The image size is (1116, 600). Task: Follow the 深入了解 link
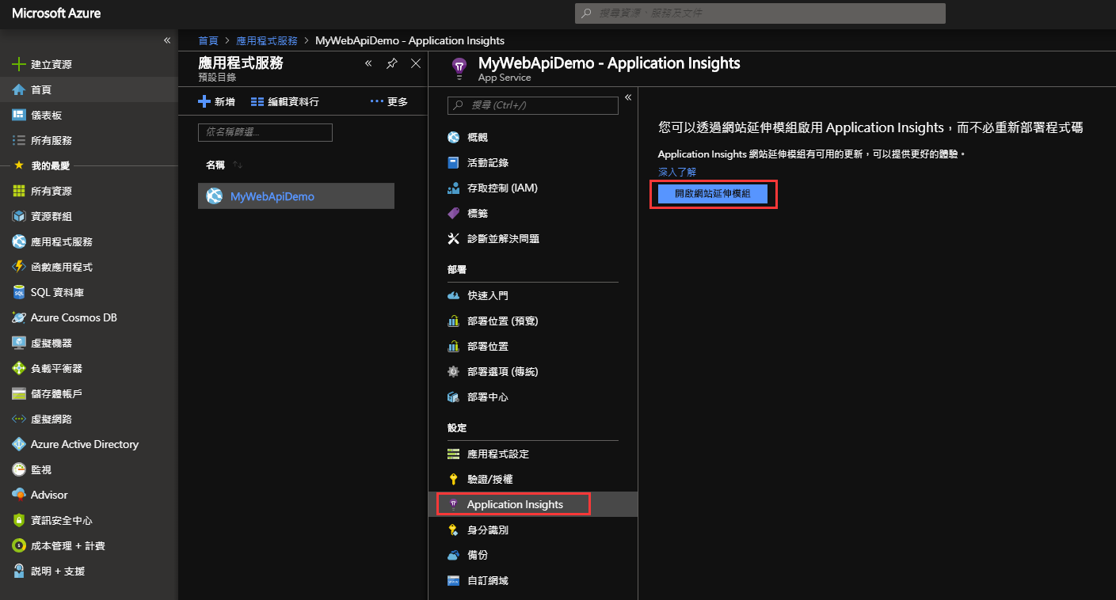[x=677, y=172]
